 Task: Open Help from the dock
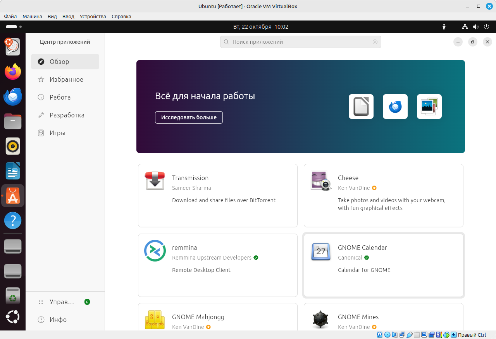[x=13, y=220]
